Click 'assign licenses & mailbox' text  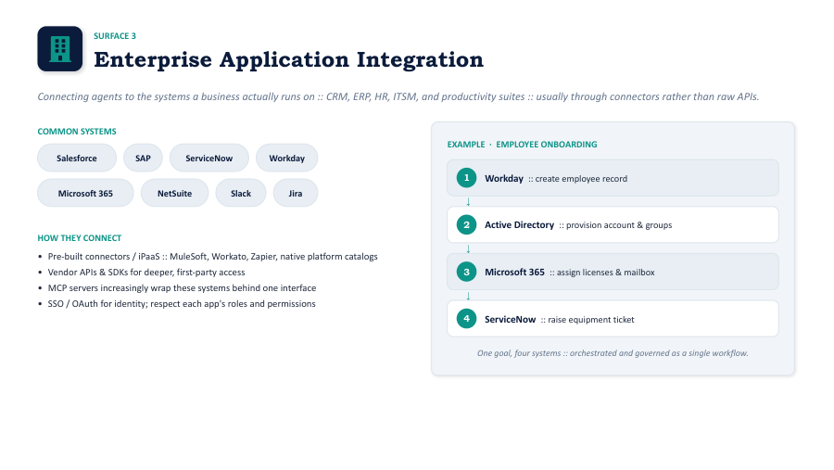pos(606,273)
